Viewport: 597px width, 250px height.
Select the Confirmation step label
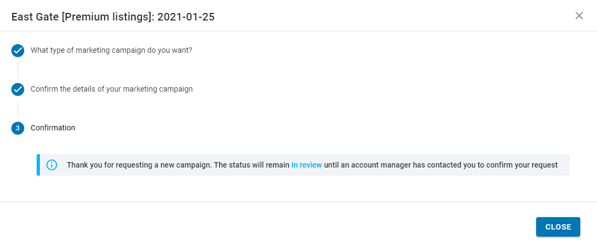point(53,128)
